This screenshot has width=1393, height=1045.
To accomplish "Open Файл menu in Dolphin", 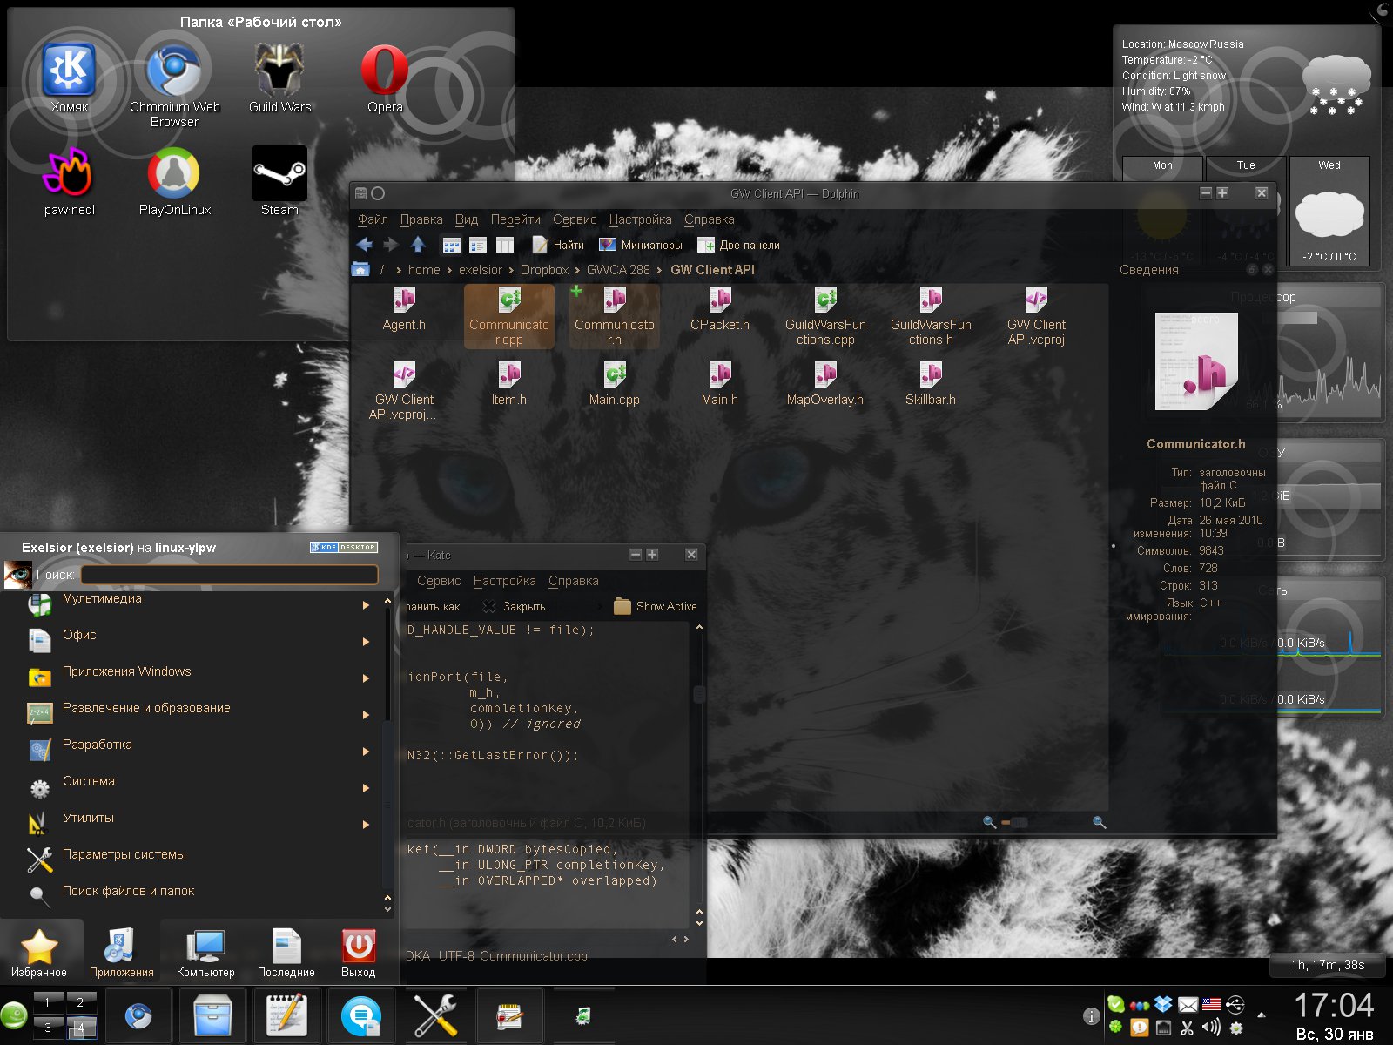I will coord(373,219).
